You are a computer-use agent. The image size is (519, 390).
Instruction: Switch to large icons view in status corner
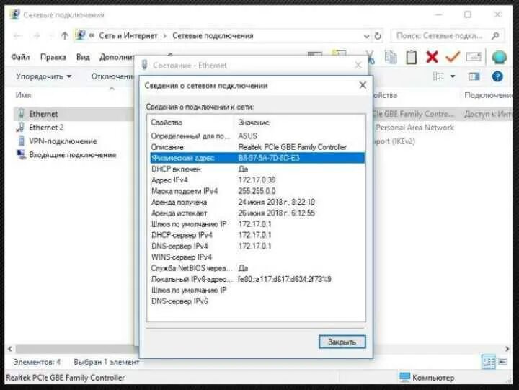(503, 362)
